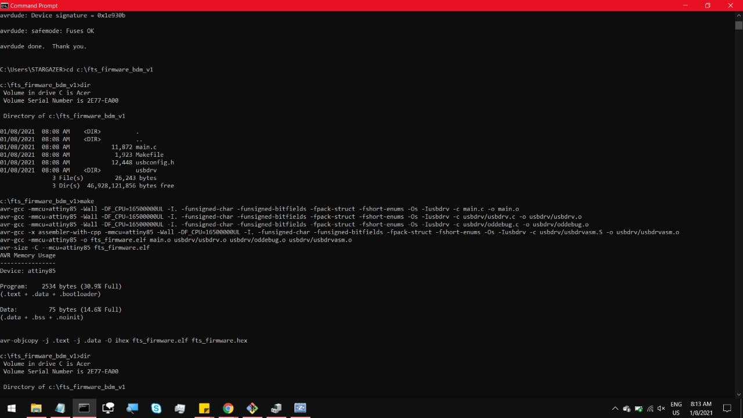Show hidden system tray icons

(x=615, y=408)
